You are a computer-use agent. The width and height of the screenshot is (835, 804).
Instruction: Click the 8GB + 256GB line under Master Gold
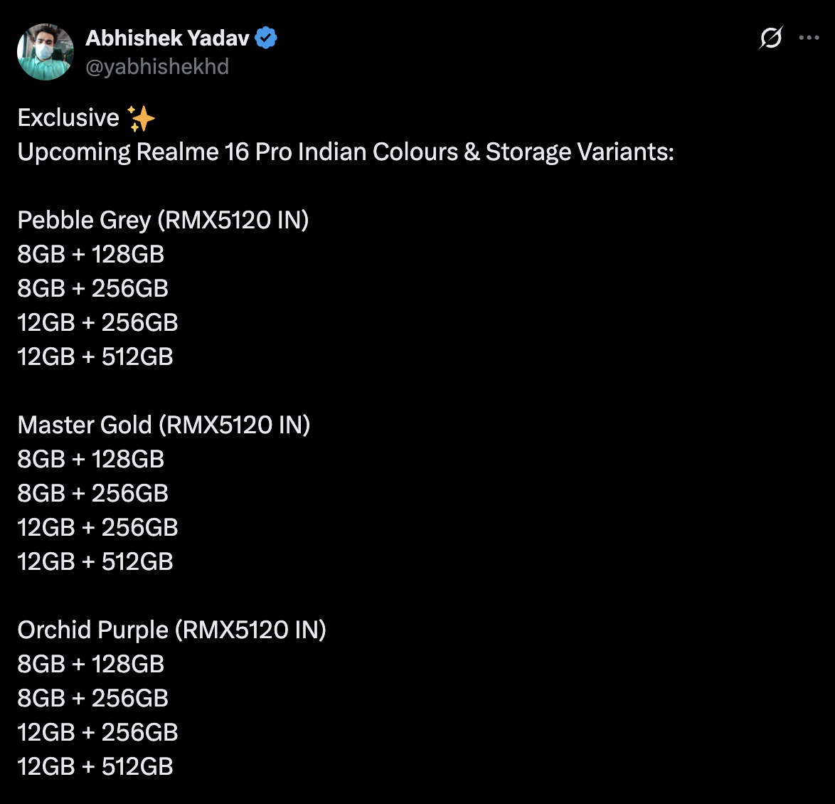(93, 493)
